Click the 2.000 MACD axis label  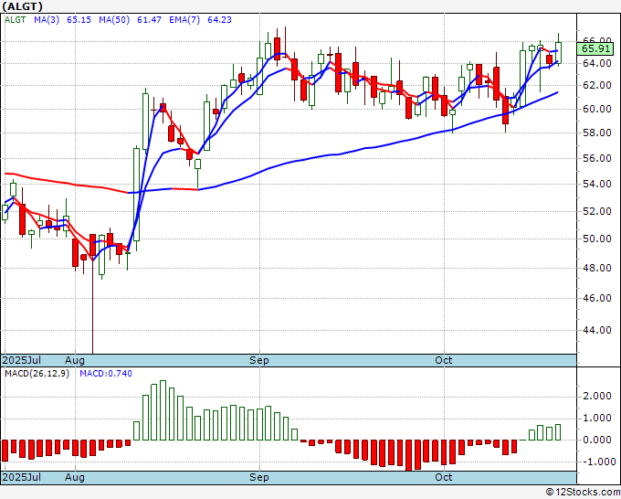597,396
